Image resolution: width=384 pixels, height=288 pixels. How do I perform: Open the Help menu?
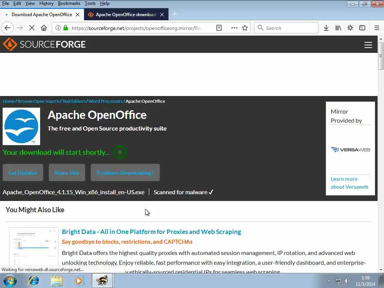(105, 3)
